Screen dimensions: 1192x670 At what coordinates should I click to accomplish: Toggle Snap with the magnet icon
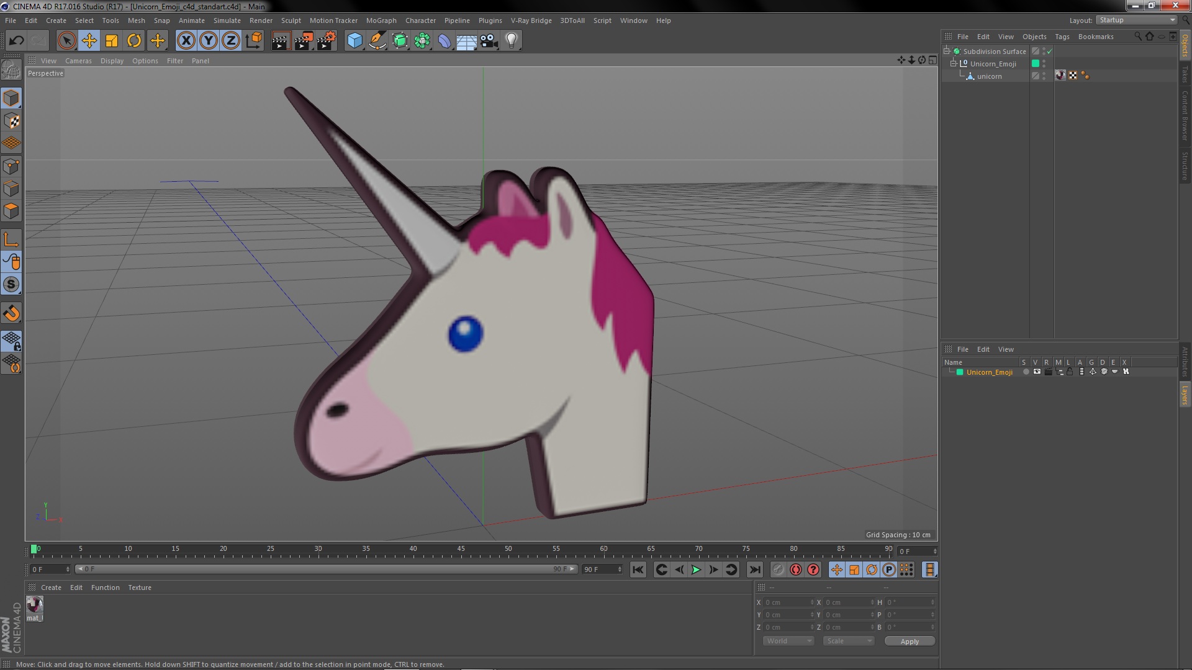point(11,313)
